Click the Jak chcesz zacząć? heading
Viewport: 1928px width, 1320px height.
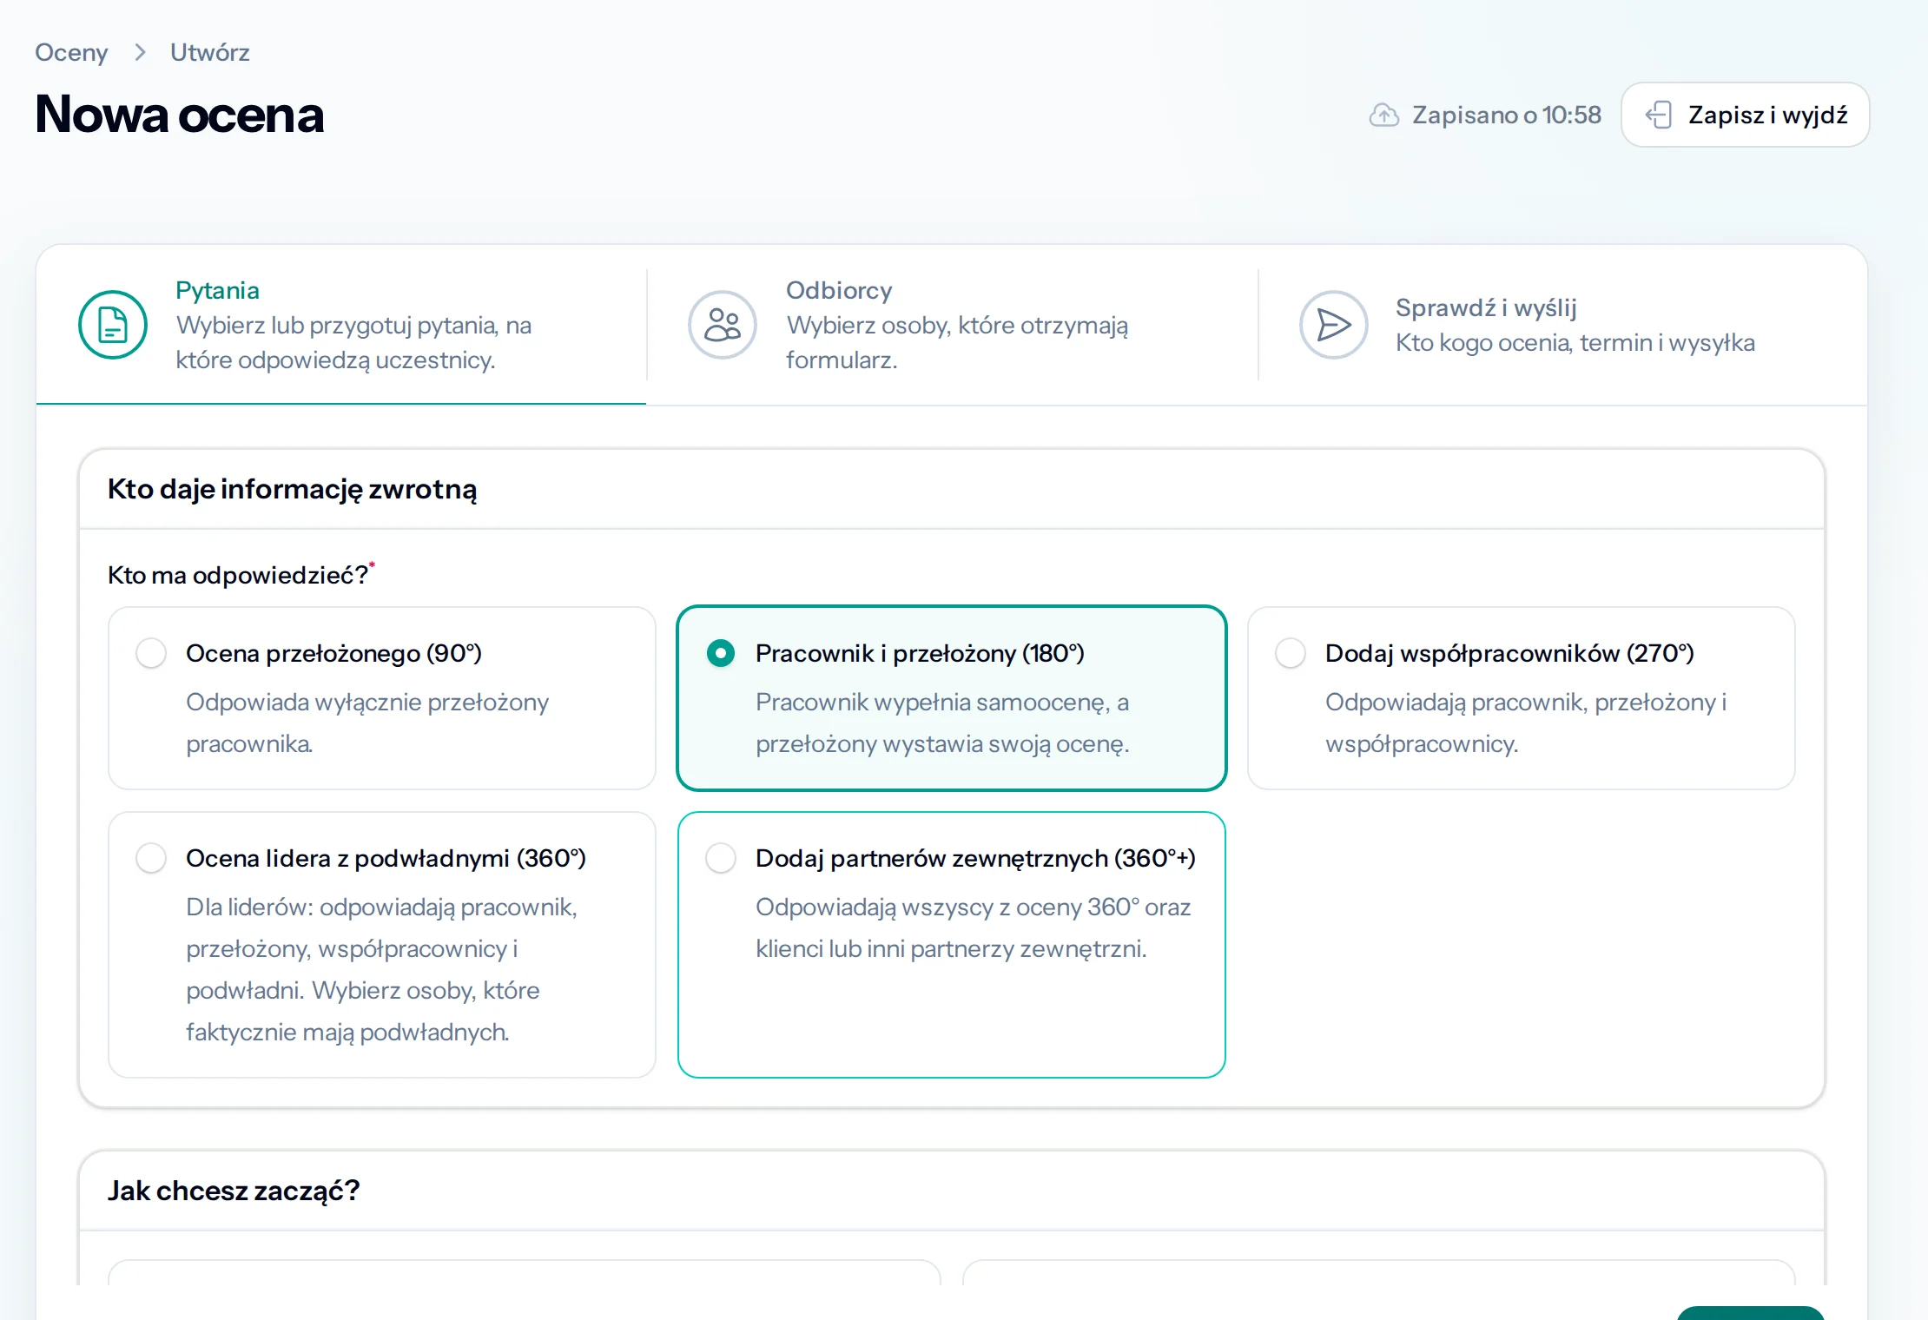click(x=234, y=1191)
